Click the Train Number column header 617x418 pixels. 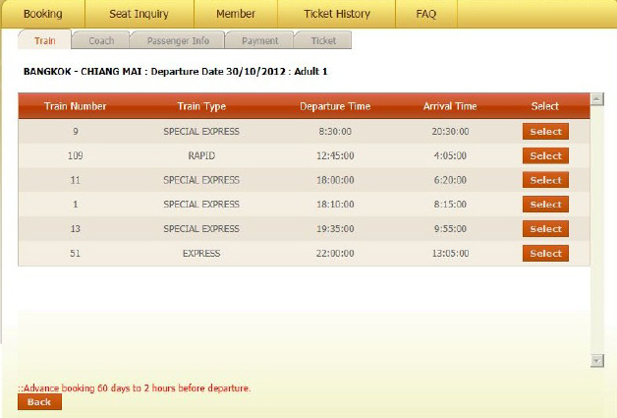75,106
